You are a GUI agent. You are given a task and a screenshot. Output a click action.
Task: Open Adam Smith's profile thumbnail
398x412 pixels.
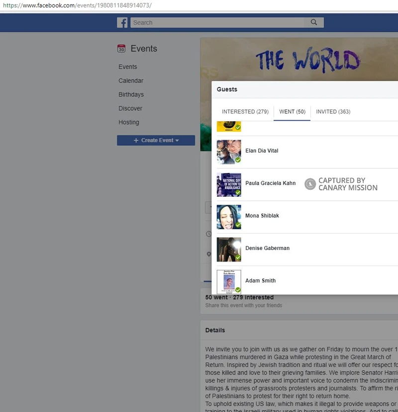click(229, 282)
